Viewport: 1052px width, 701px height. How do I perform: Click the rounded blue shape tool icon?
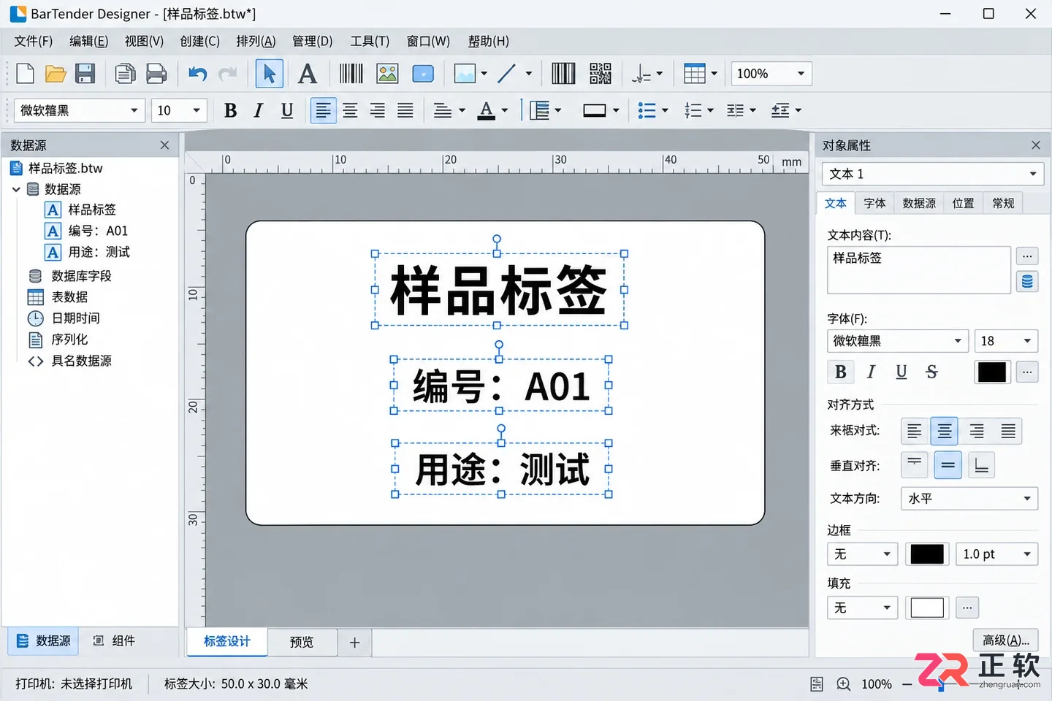point(423,74)
